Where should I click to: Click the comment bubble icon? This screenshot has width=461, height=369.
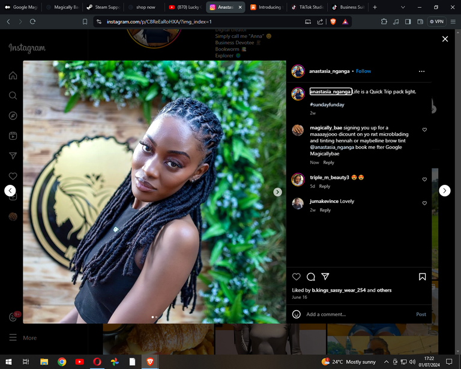311,277
